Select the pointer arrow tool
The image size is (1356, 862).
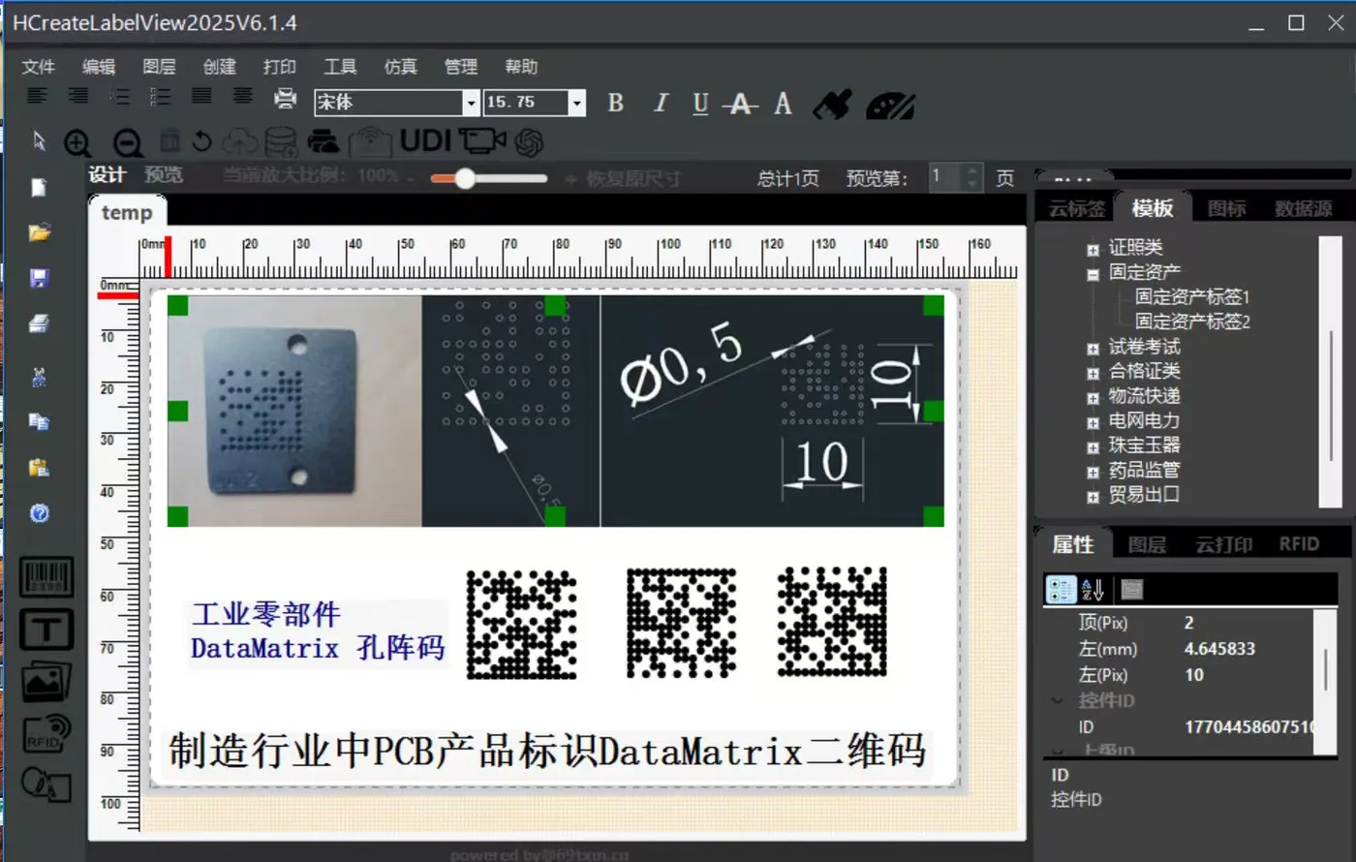(x=40, y=141)
